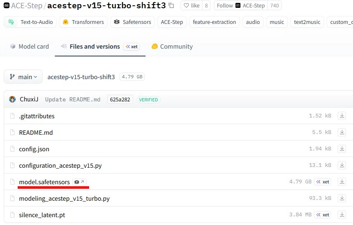Click the 4.79 GB size of model.safetensors
Image resolution: width=353 pixels, height=225 pixels.
[300, 182]
